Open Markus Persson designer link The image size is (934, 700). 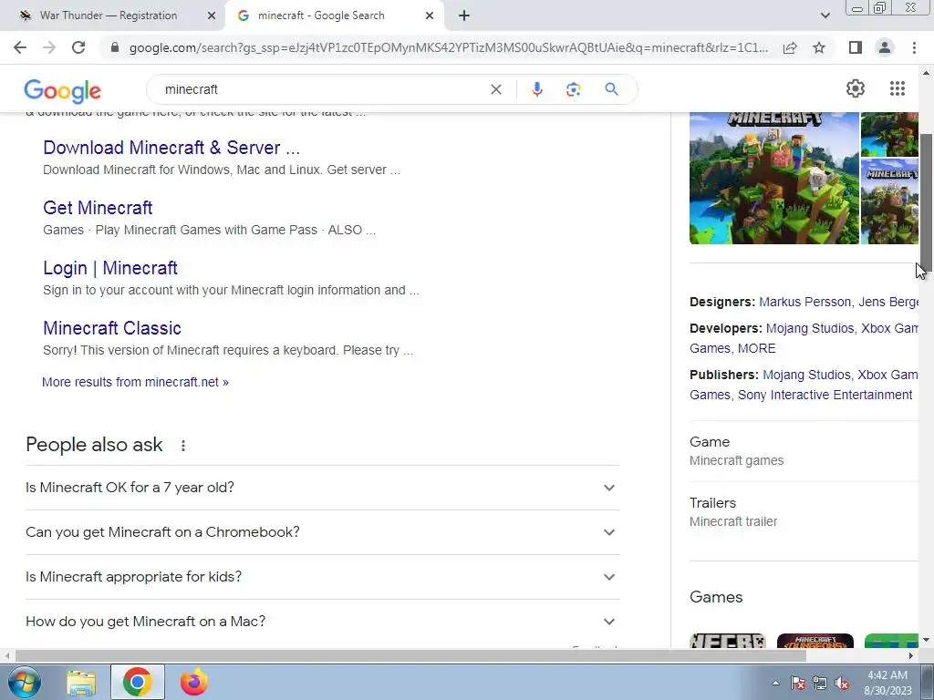pyautogui.click(x=804, y=302)
